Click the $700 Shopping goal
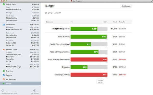The width and height of the screenshot is (153, 95). pyautogui.click(x=115, y=67)
